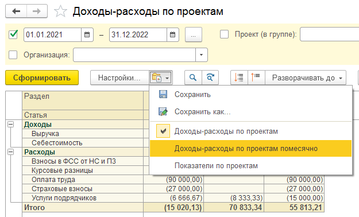Open Настройки... button
359x217 pixels.
[119, 77]
